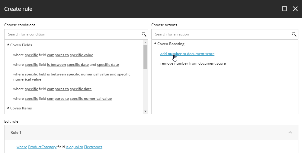Close the Create rule dialog

[295, 9]
